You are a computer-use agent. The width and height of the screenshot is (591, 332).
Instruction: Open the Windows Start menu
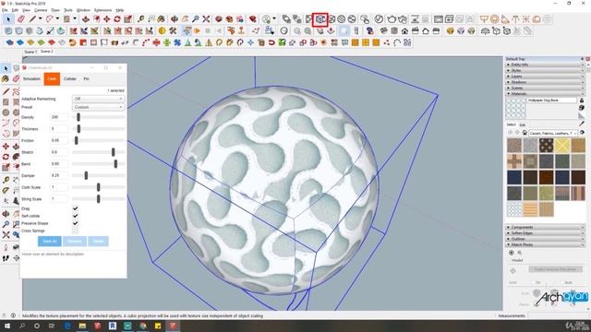[6, 326]
